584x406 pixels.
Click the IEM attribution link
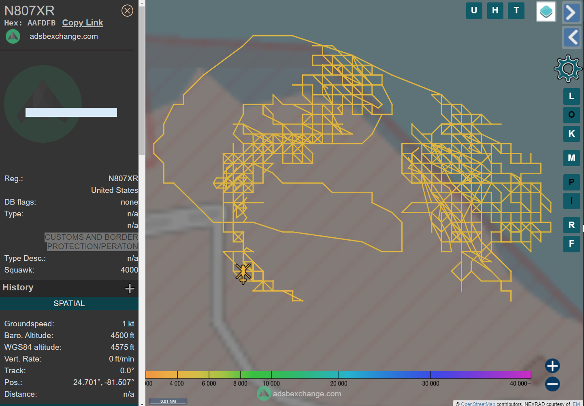pyautogui.click(x=575, y=404)
